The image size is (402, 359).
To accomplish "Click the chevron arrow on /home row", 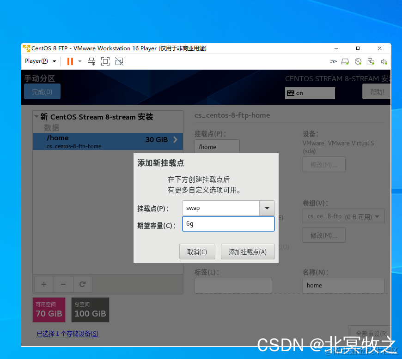I will coord(176,139).
